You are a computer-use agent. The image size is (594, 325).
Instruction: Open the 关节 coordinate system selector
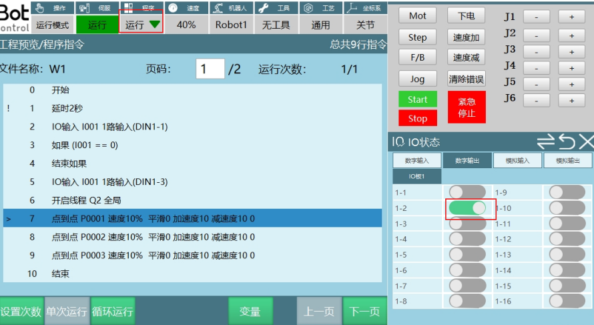(x=365, y=25)
